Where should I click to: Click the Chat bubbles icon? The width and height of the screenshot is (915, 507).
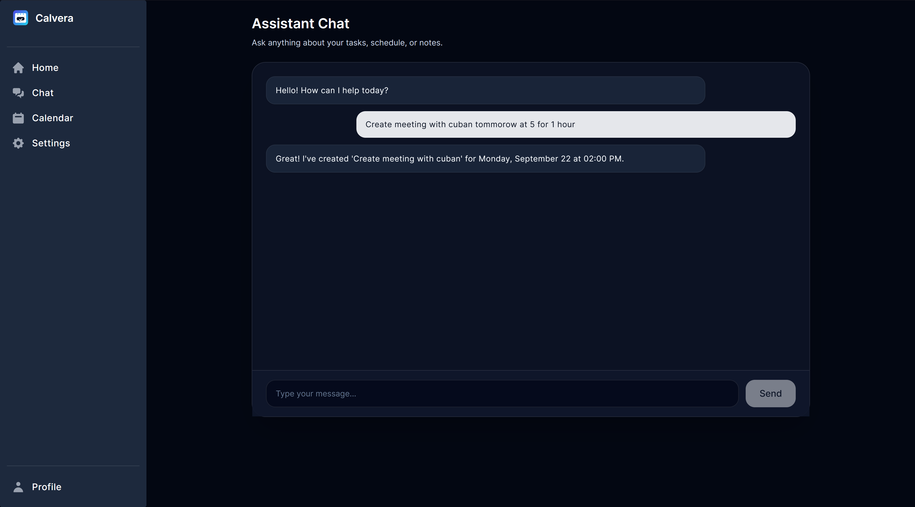[x=18, y=93]
